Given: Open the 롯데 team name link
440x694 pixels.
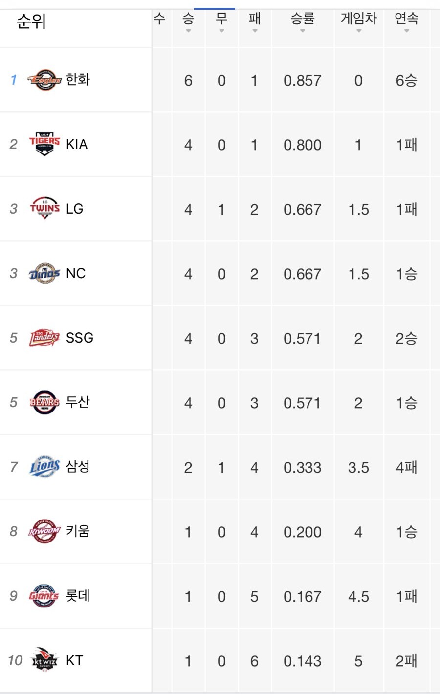Looking at the screenshot, I should (x=78, y=595).
